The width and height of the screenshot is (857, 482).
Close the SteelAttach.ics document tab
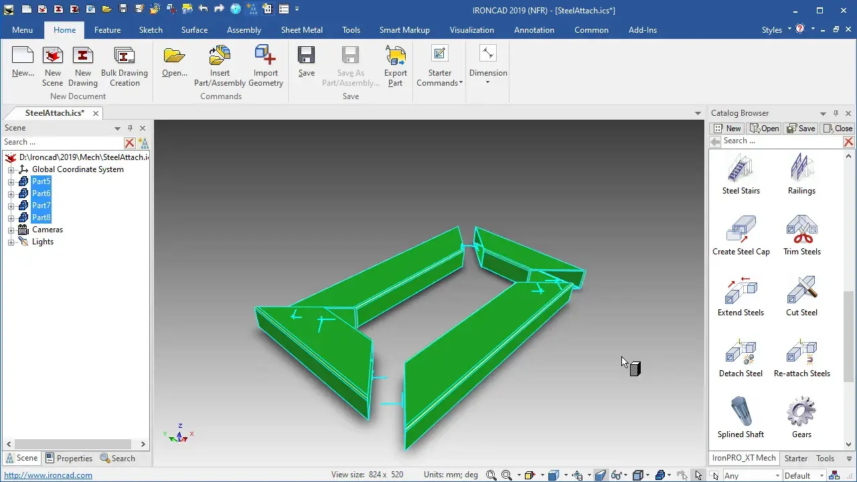[96, 114]
